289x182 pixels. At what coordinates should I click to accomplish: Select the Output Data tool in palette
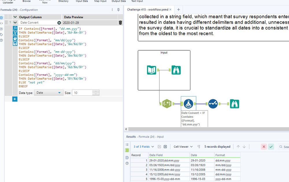[119, 1]
